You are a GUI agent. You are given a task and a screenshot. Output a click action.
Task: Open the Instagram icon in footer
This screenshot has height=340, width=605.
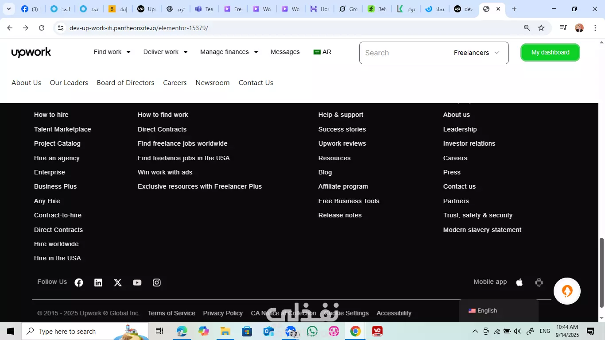(x=157, y=282)
